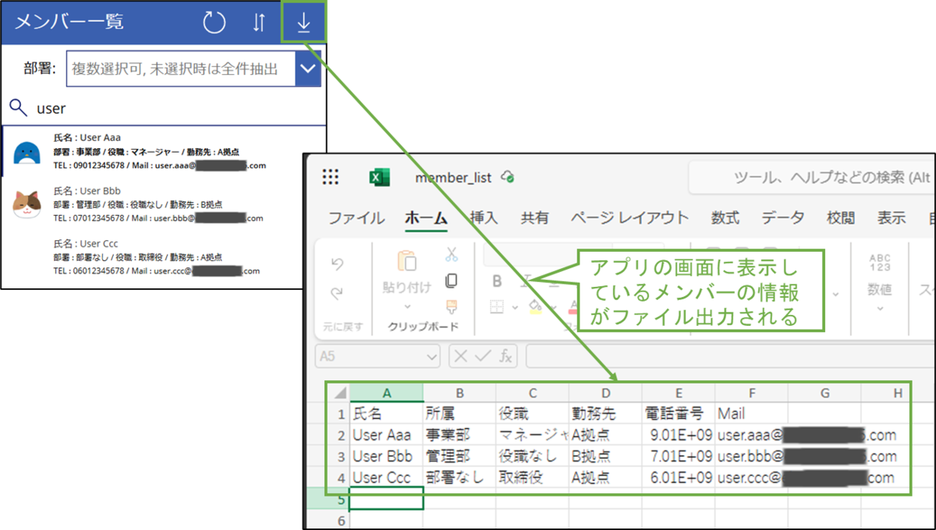Click the refresh icon in メンバー一覧 header
The height and width of the screenshot is (530, 936).
pyautogui.click(x=214, y=23)
